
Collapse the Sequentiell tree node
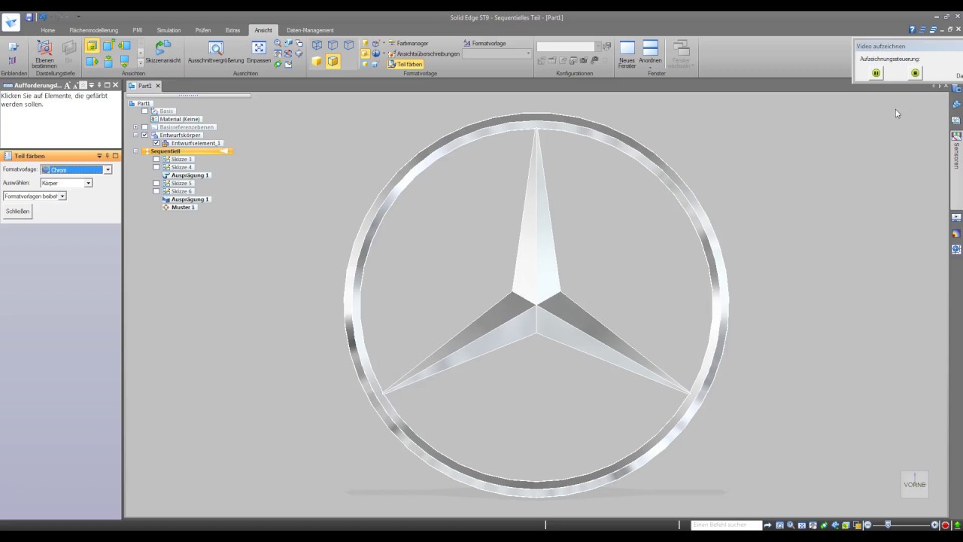tap(135, 151)
